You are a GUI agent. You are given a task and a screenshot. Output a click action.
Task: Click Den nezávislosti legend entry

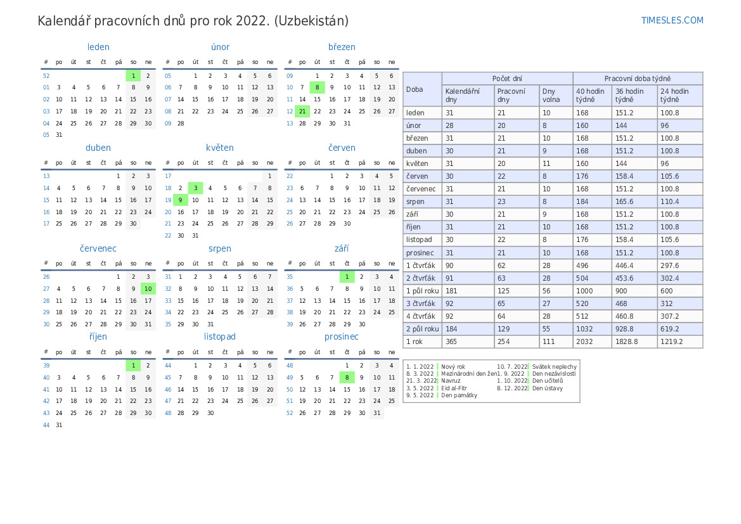[x=554, y=374]
